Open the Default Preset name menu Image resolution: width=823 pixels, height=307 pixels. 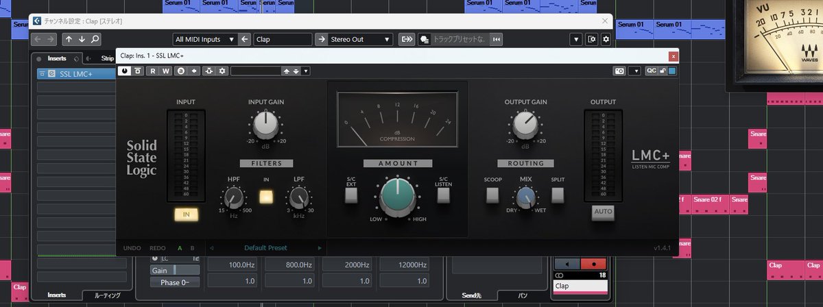(265, 248)
